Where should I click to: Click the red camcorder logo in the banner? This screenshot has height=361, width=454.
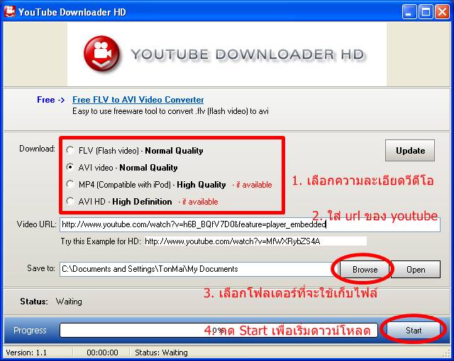pos(102,54)
